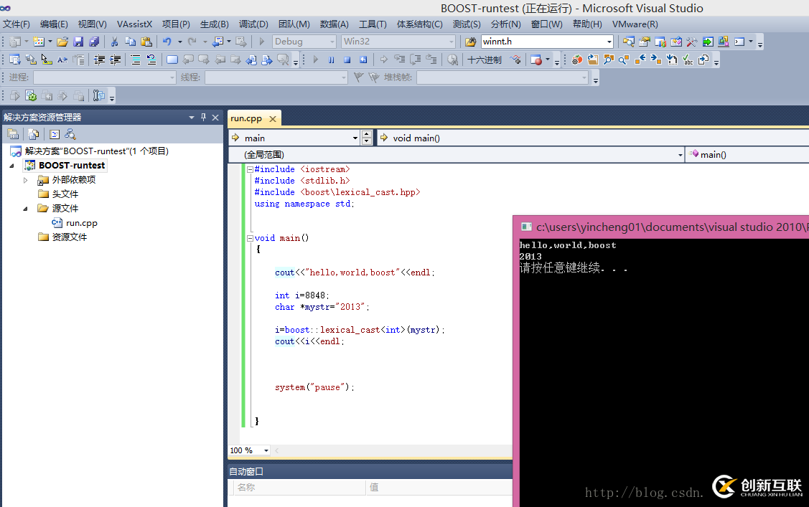Click the Properties icon in Solution Explorer
The width and height of the screenshot is (809, 507).
13,134
